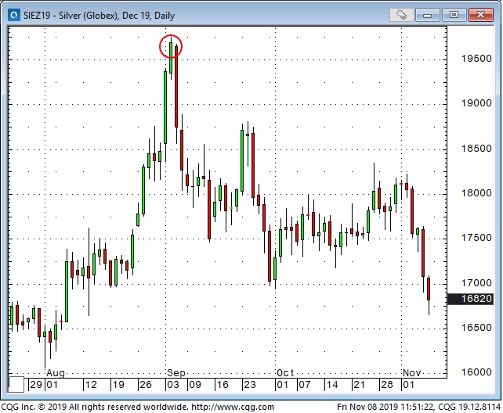Click the date label 26 on time axis
The height and width of the screenshot is (413, 503).
coord(146,385)
